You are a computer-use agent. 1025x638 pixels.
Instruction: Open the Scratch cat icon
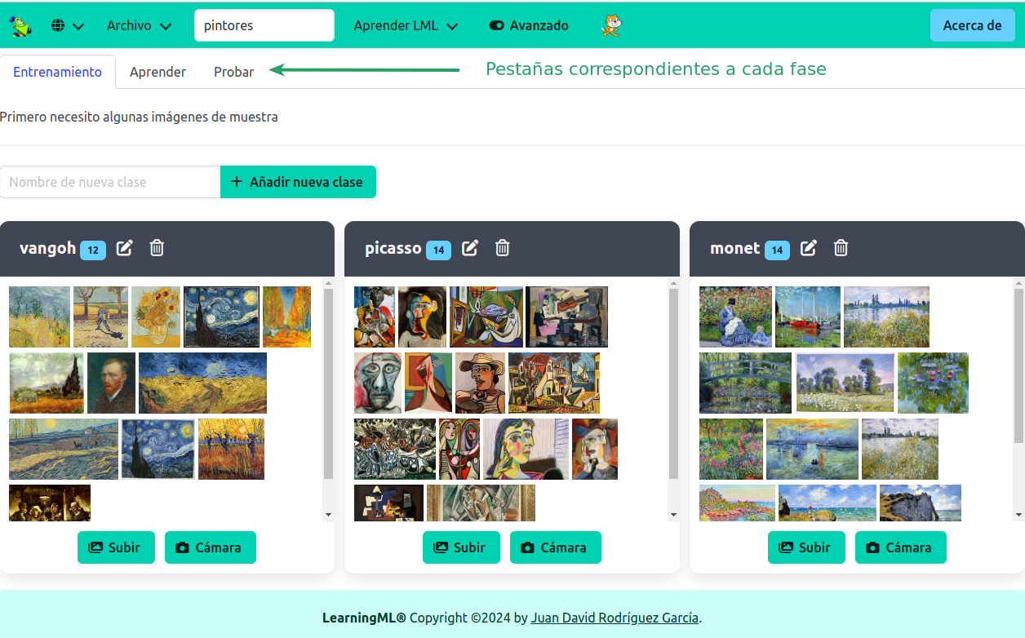(610, 26)
